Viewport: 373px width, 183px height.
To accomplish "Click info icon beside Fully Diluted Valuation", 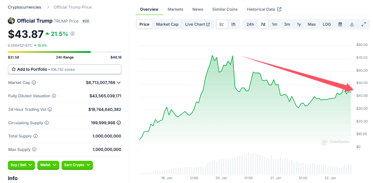I will point(54,96).
